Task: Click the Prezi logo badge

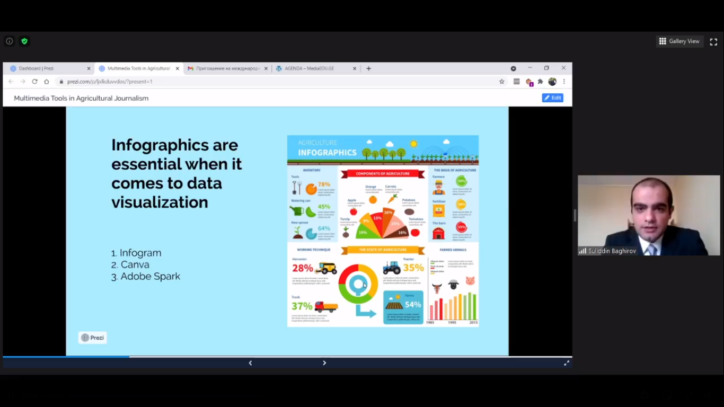Action: 93,338
